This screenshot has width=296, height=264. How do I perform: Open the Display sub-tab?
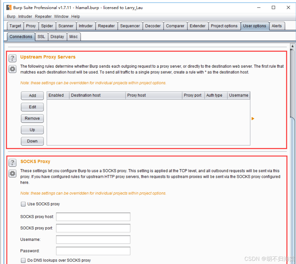coord(57,37)
